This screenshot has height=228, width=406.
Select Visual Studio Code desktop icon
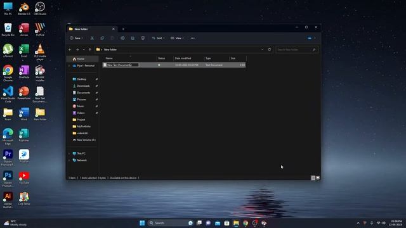point(8,94)
